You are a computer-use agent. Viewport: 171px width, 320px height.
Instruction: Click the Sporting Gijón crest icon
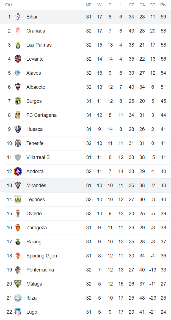(x=17, y=256)
